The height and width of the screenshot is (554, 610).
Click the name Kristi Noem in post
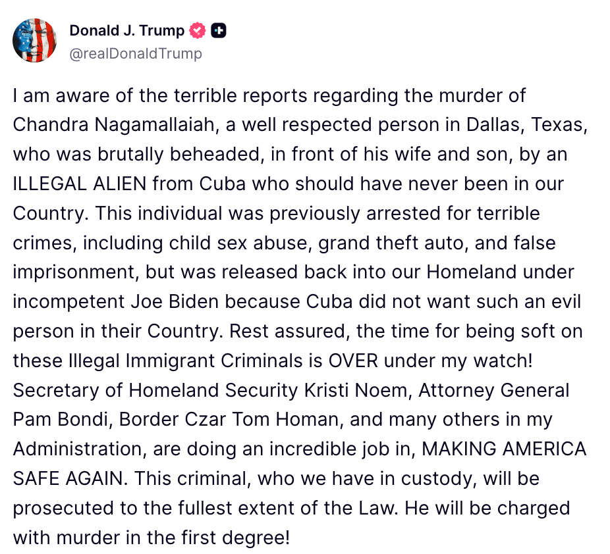355,390
